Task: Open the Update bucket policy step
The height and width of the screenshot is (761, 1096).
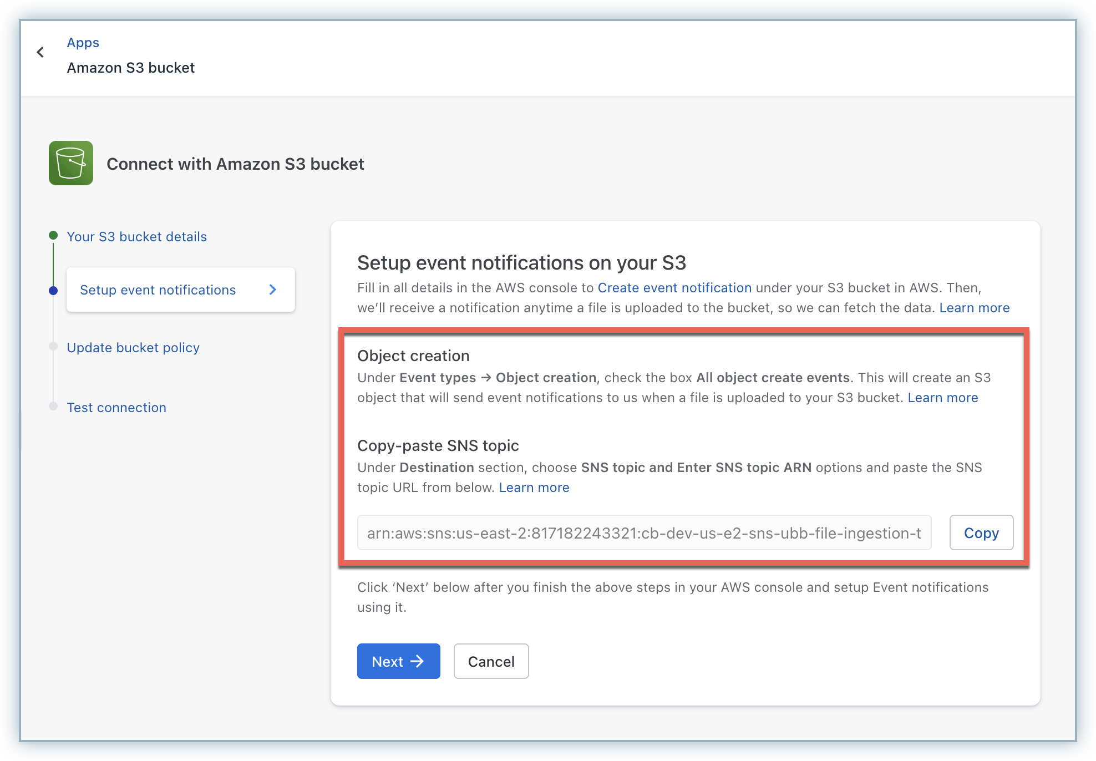Action: 133,348
